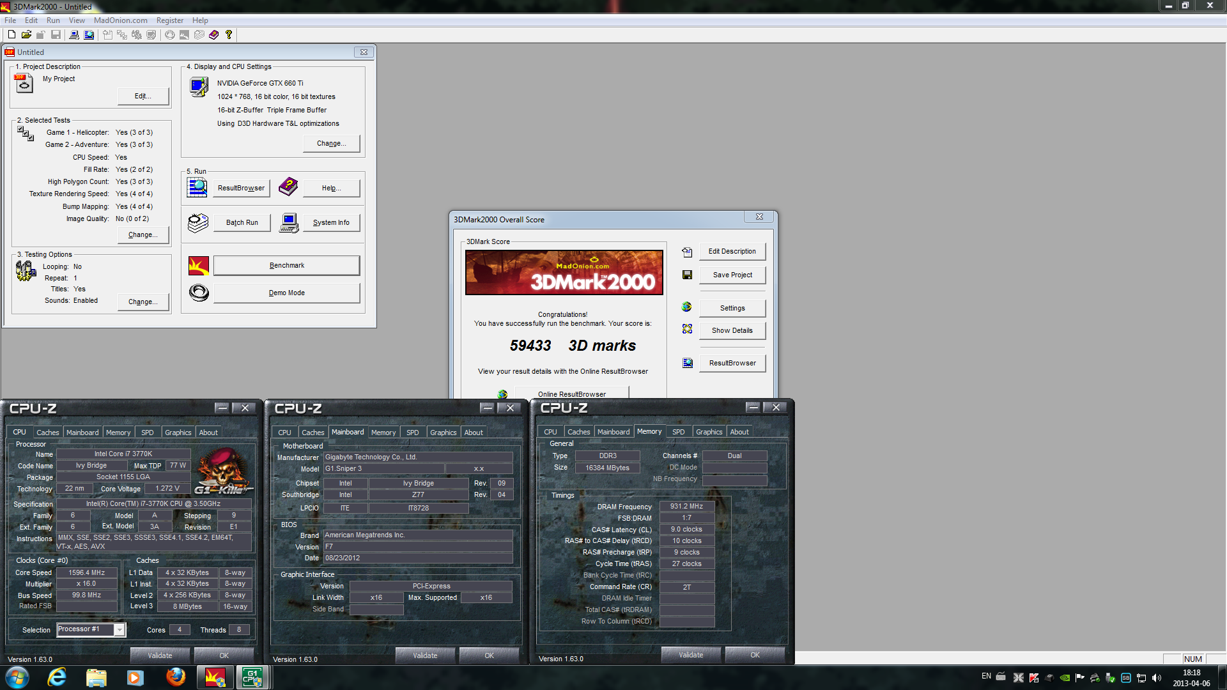Click the New project toolbar icon
Viewport: 1227px width, 690px height.
12,34
